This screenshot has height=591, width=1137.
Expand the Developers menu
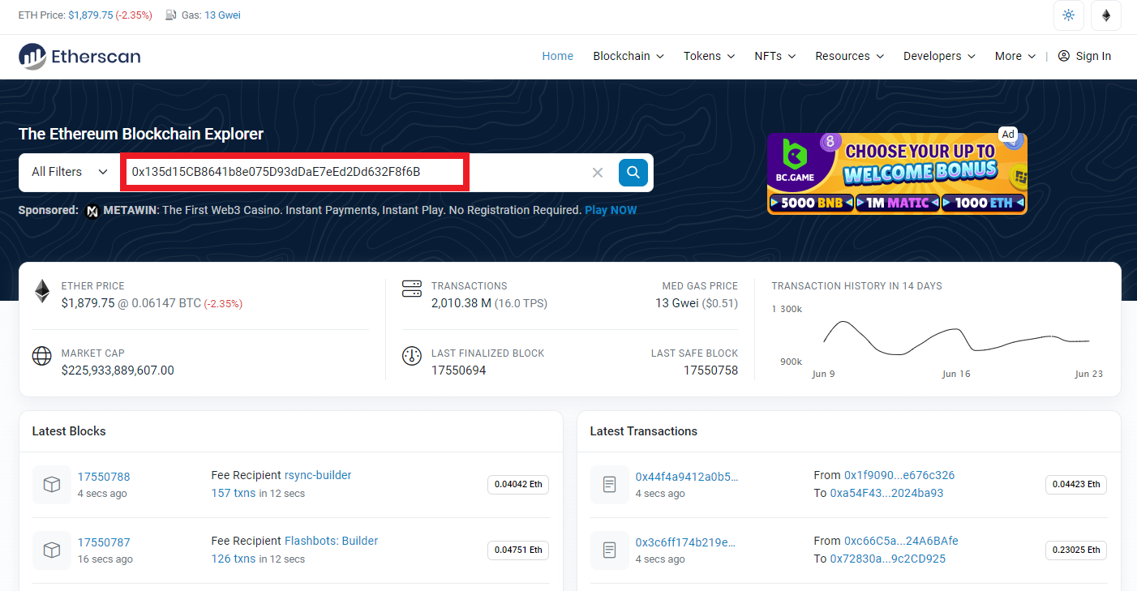point(939,56)
